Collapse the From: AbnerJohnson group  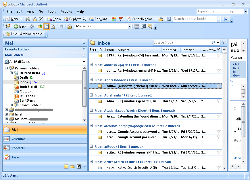tap(91, 80)
